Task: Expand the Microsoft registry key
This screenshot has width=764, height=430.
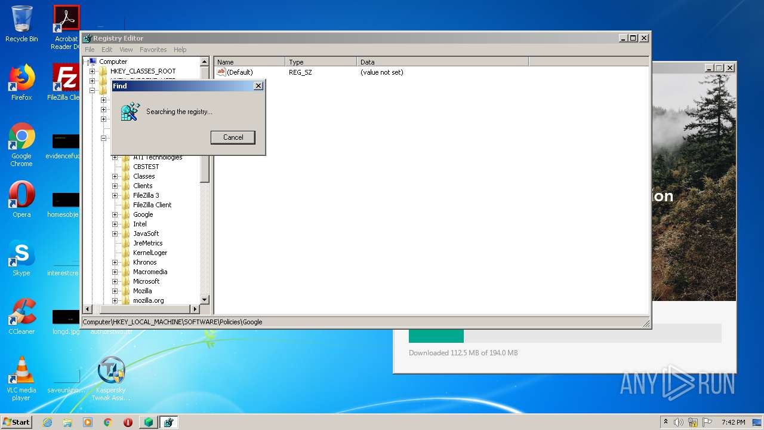Action: pyautogui.click(x=115, y=281)
